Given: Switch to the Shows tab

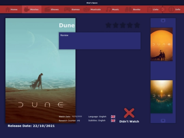Looking at the screenshot, I should pos(52,10).
